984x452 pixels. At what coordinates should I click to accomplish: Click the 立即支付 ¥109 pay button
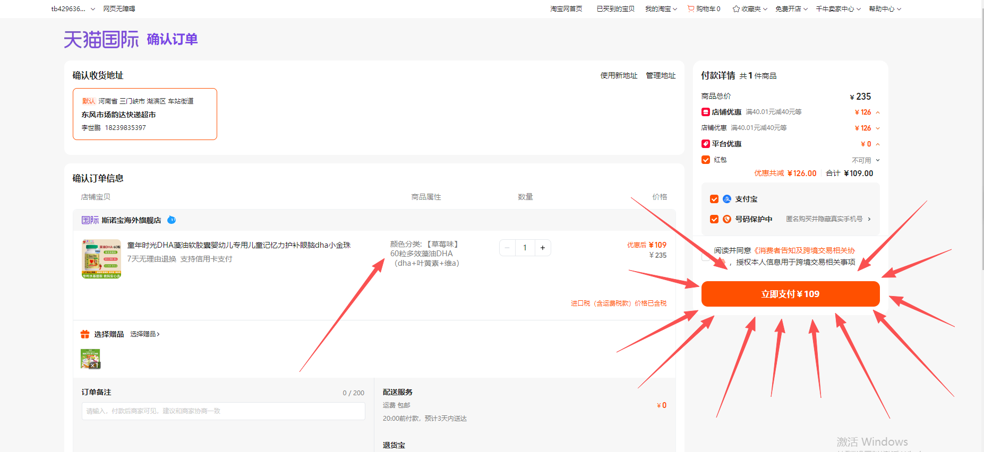[790, 294]
